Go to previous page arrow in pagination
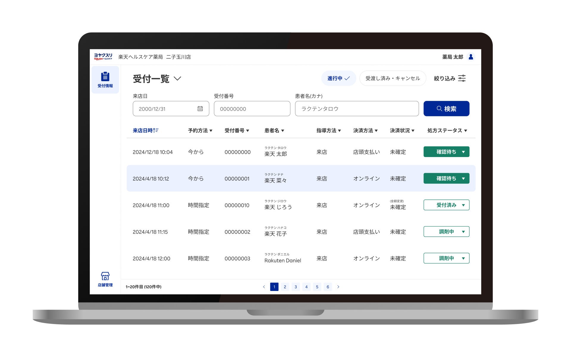This screenshot has height=357, width=571. coord(264,287)
